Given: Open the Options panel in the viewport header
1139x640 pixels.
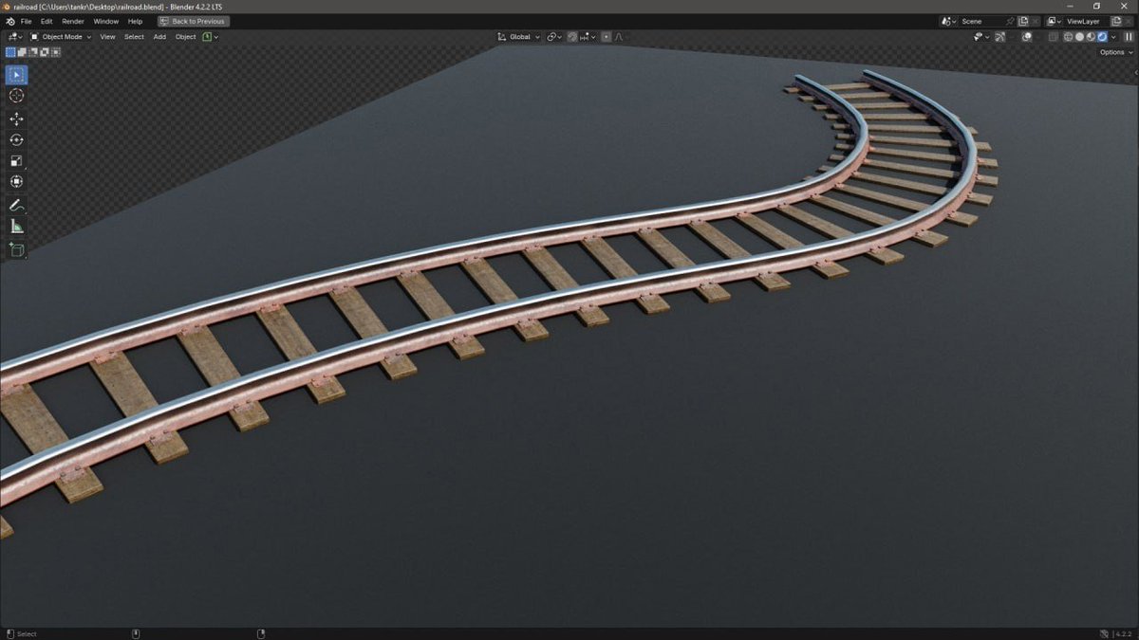Looking at the screenshot, I should [x=1112, y=52].
